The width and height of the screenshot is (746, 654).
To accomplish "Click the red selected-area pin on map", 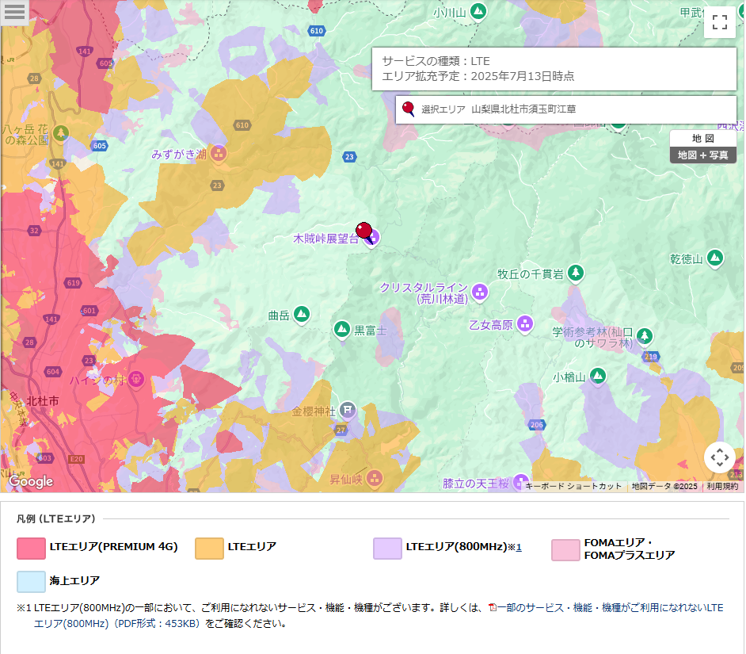I will tap(364, 232).
